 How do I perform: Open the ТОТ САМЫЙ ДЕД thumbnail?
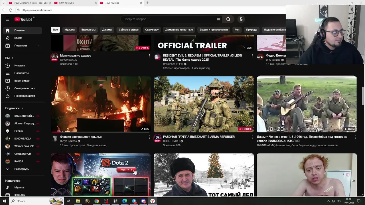(x=204, y=175)
